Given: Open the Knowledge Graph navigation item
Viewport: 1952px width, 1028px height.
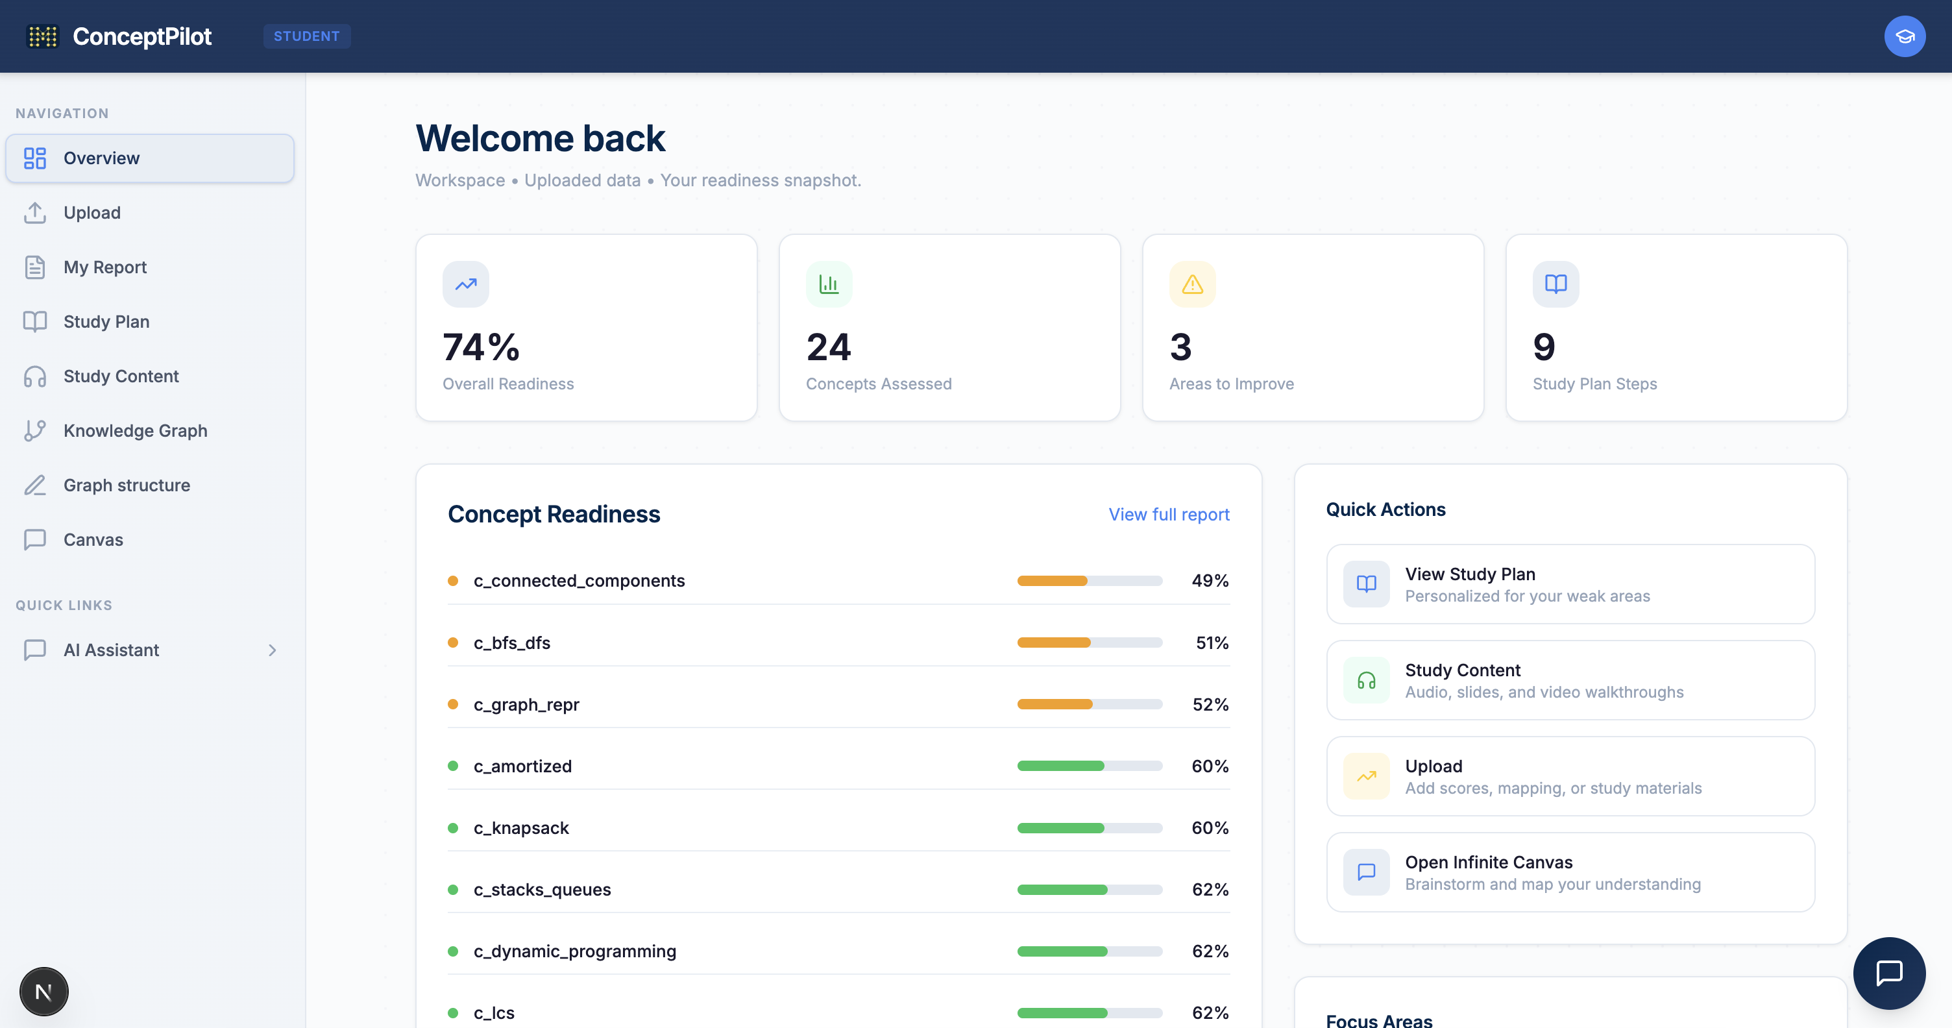Looking at the screenshot, I should [x=135, y=430].
